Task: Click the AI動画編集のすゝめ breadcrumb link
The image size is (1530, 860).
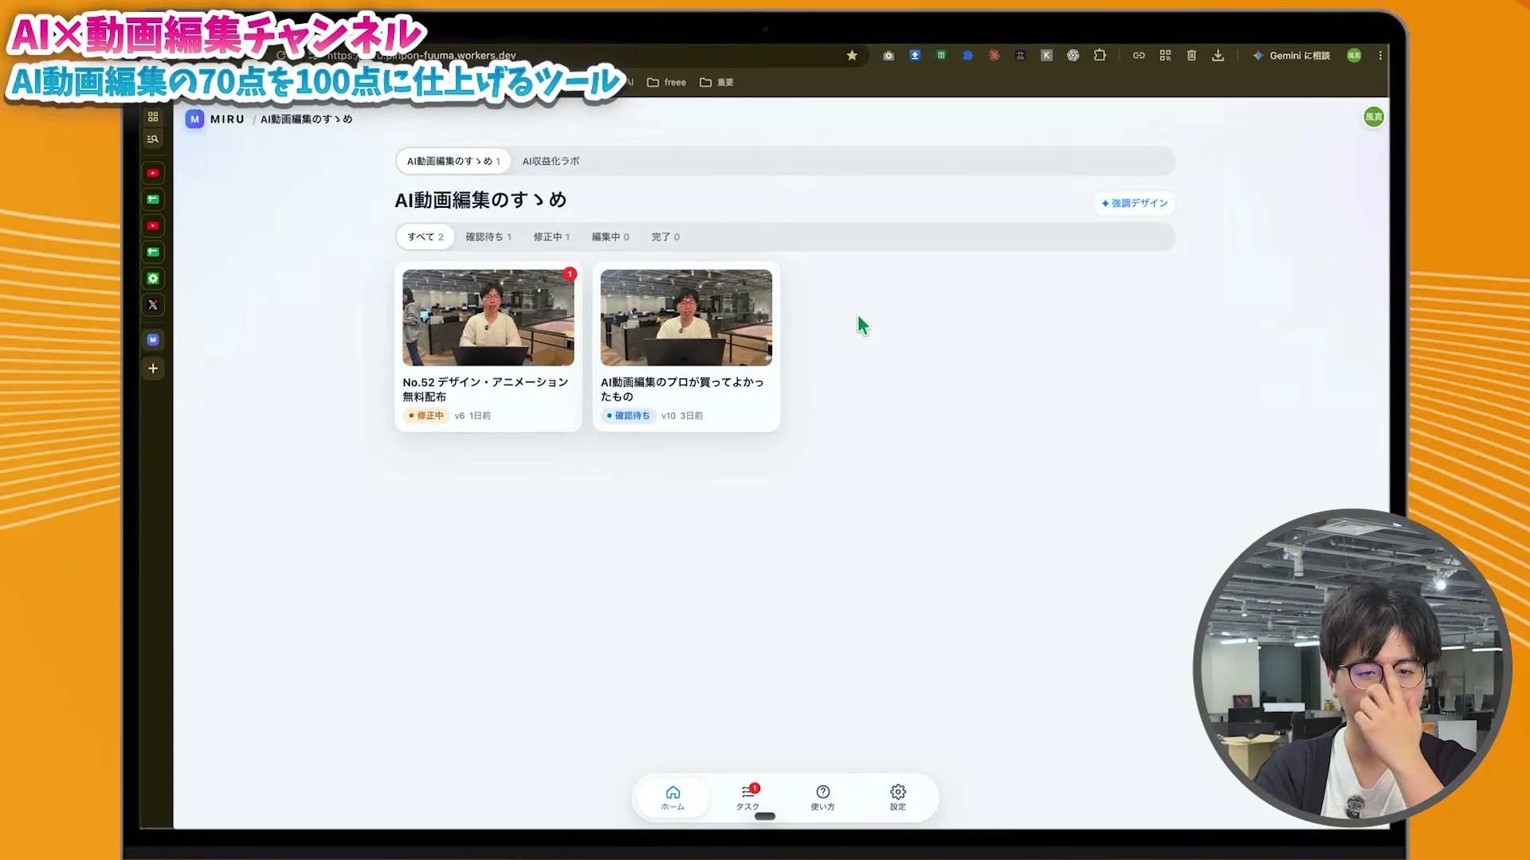Action: click(306, 119)
